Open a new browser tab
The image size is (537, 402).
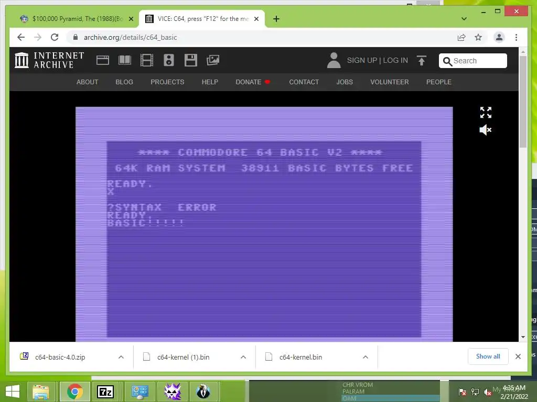coord(276,19)
